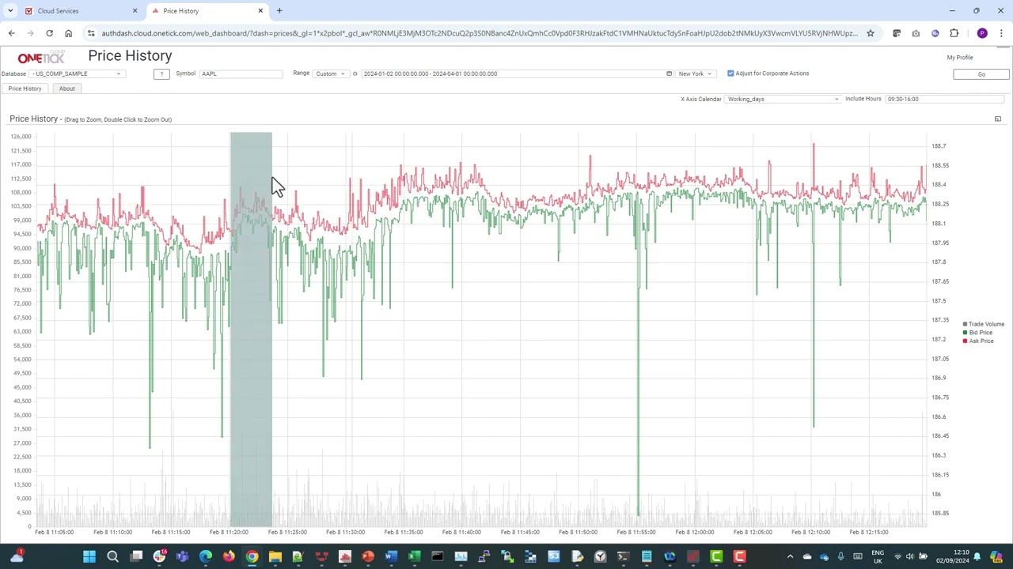Open the My Profile link
The height and width of the screenshot is (569, 1013).
960,58
